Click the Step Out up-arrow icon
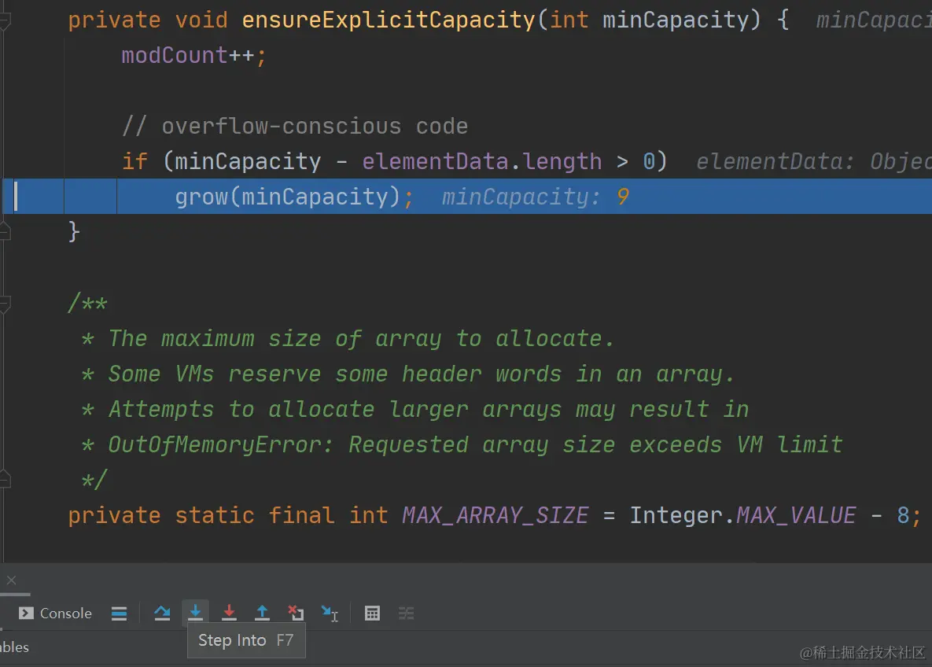This screenshot has height=667, width=932. pyautogui.click(x=262, y=612)
